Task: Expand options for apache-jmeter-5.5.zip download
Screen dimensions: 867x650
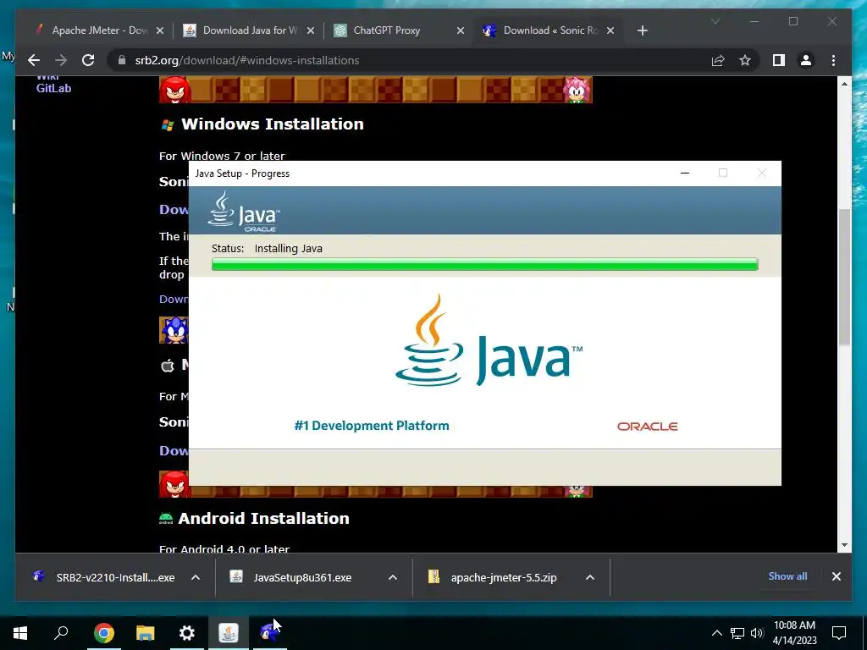Action: tap(590, 577)
